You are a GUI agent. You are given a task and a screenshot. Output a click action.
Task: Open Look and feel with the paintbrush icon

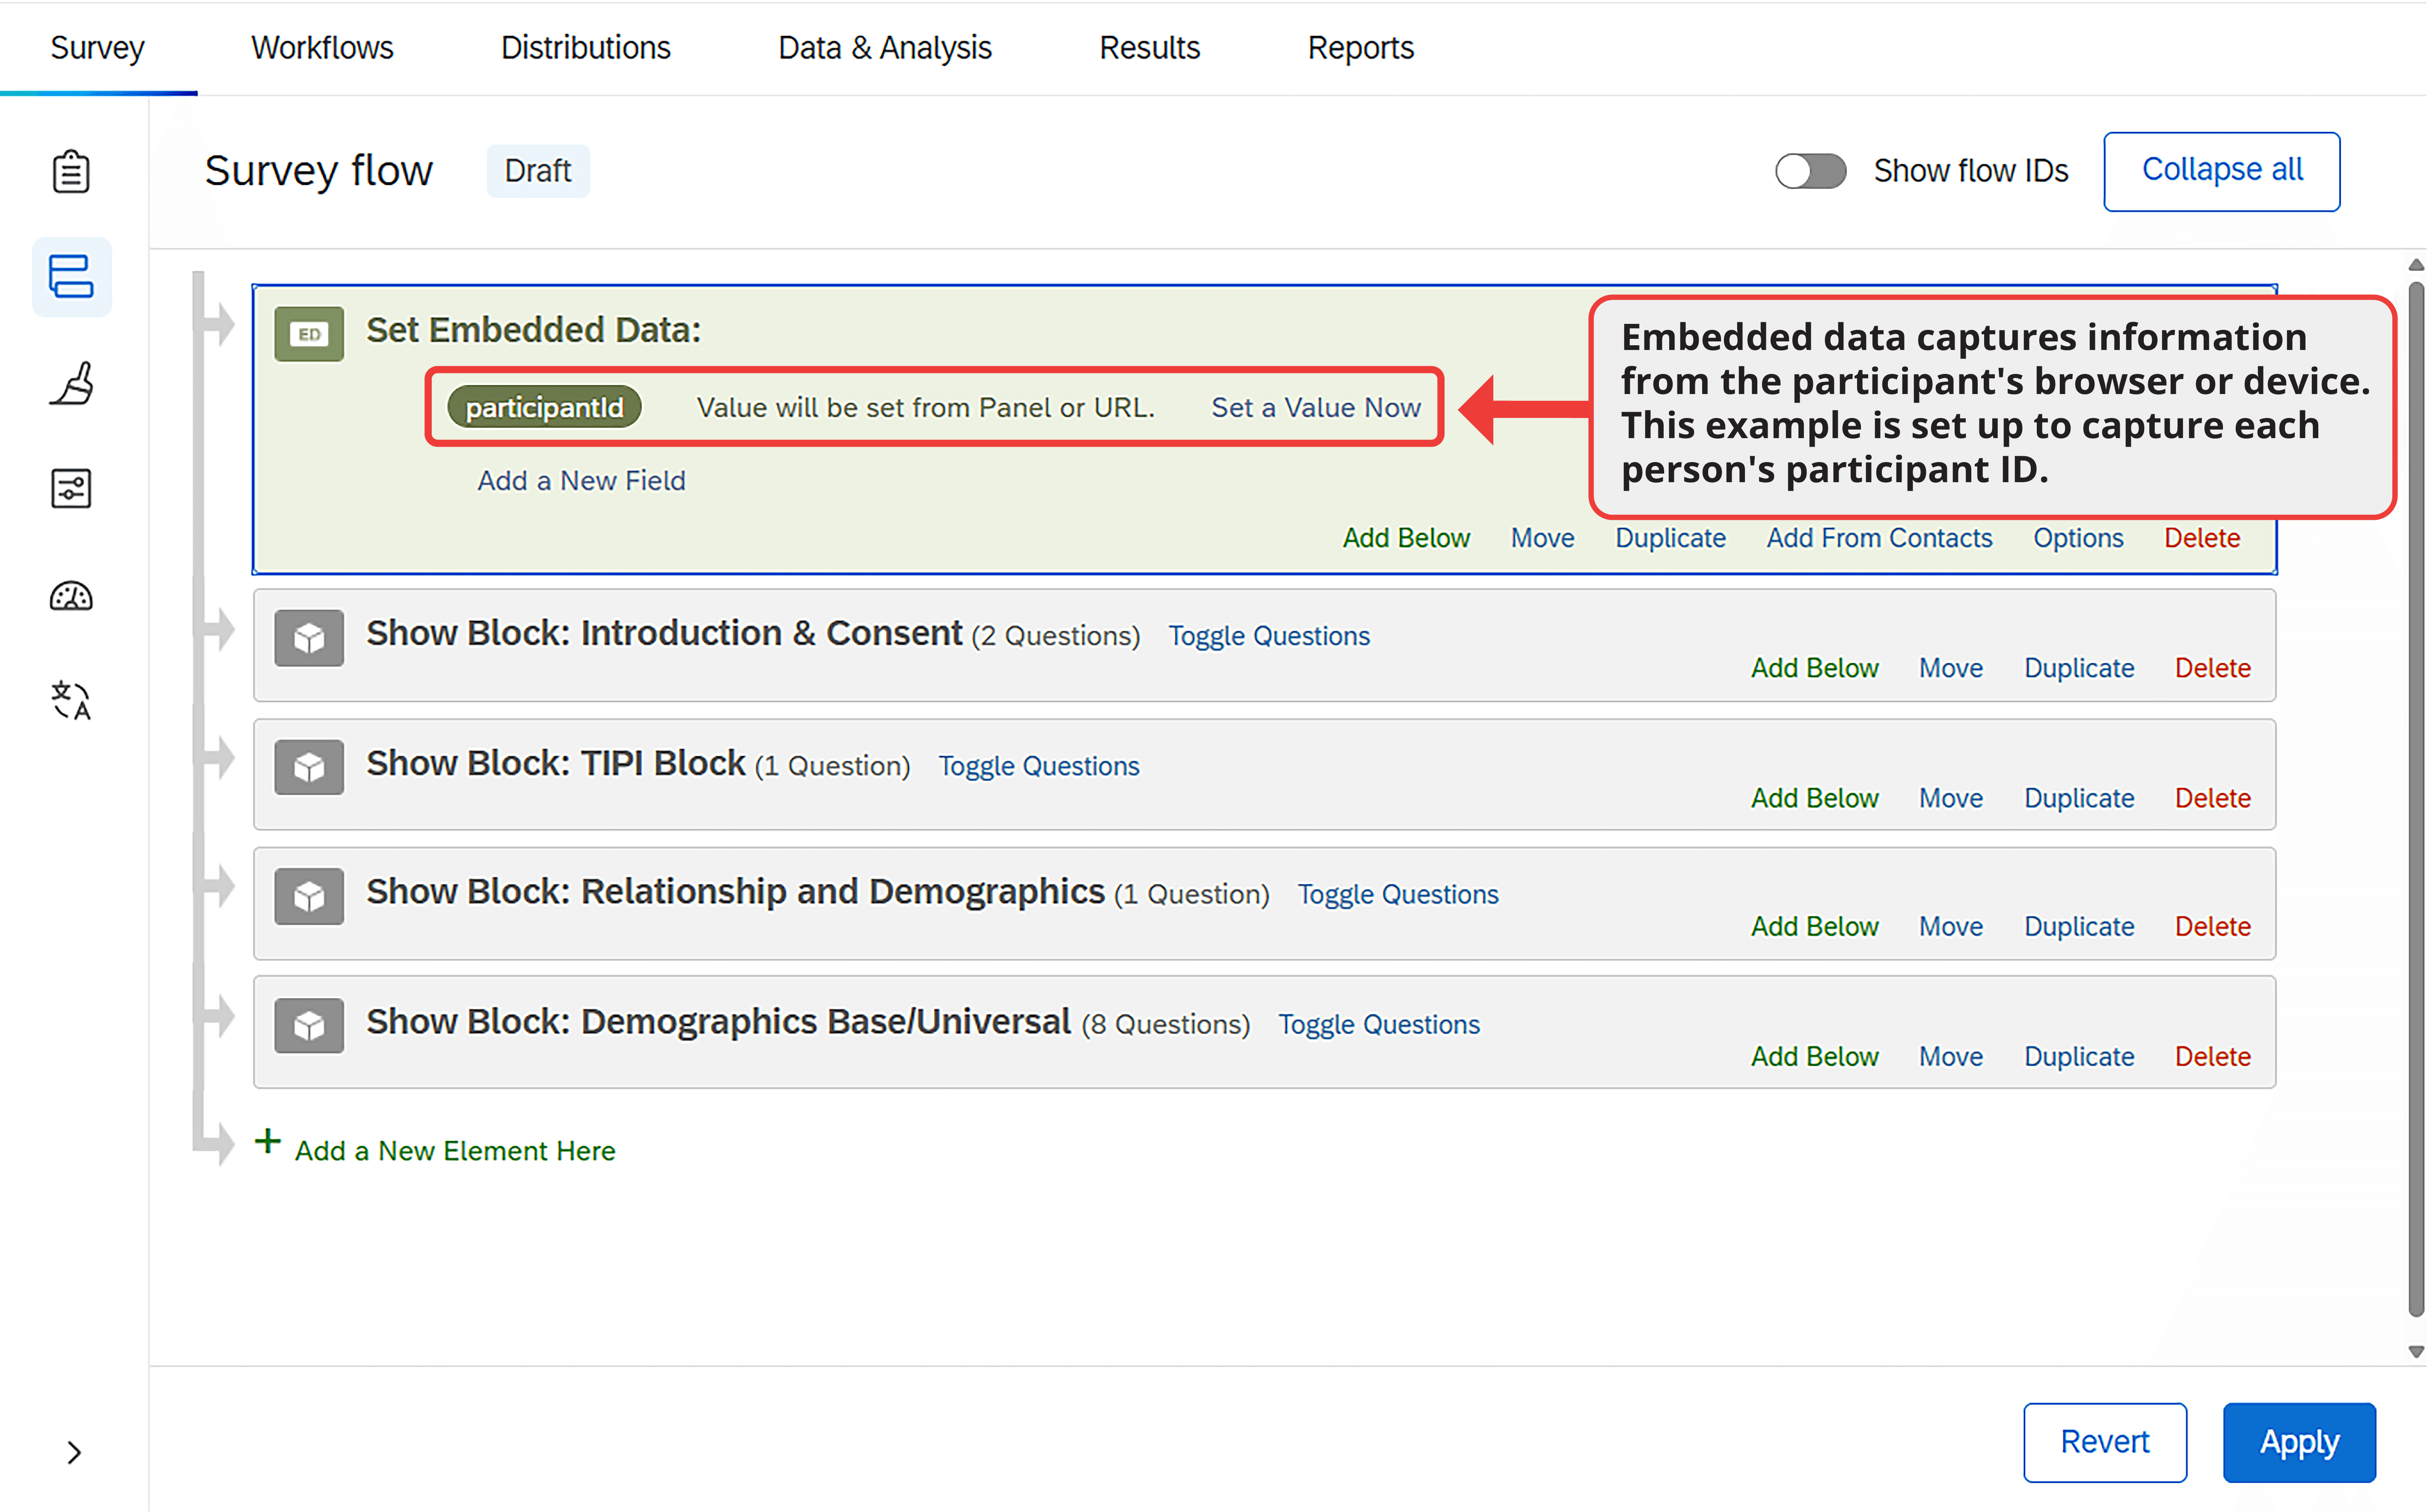(71, 383)
